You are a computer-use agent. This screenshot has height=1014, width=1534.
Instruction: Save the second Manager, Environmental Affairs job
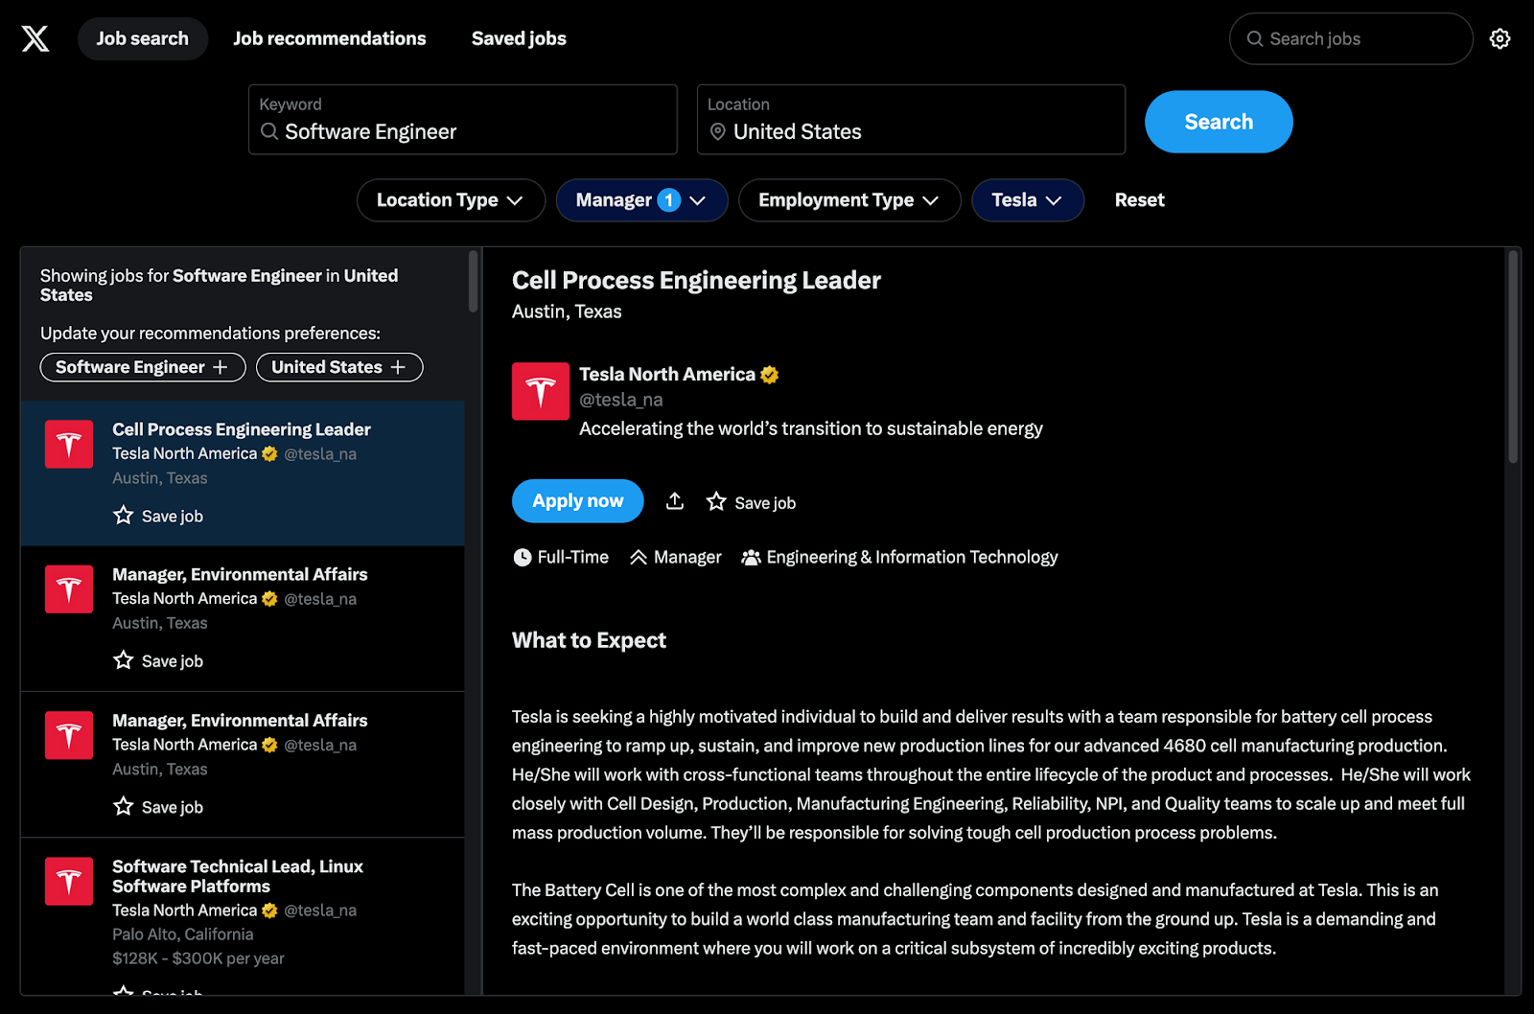pyautogui.click(x=158, y=807)
